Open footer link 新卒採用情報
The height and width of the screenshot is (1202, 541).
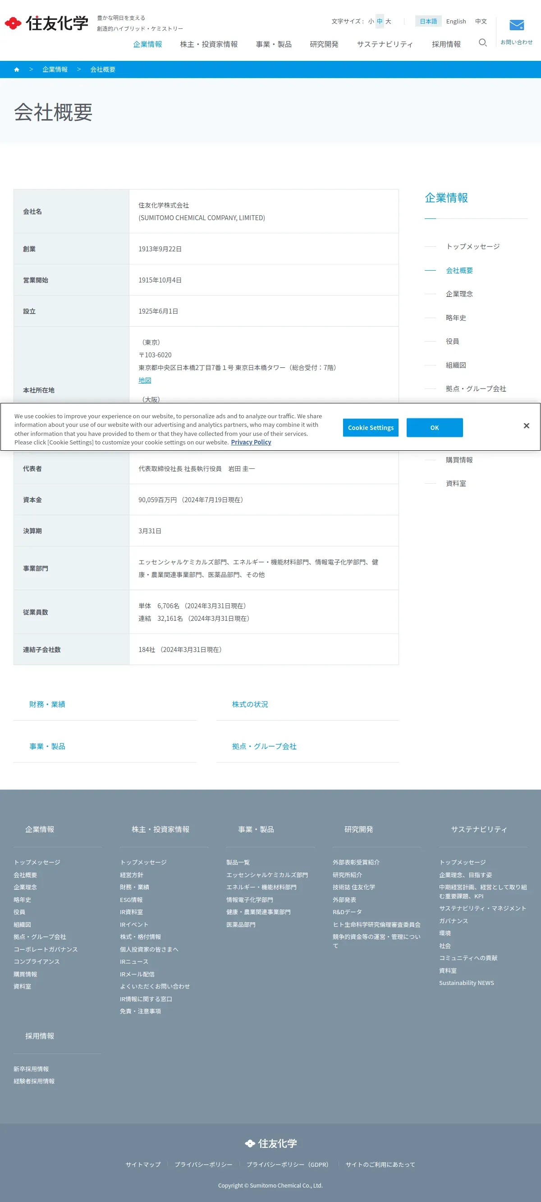[31, 1069]
